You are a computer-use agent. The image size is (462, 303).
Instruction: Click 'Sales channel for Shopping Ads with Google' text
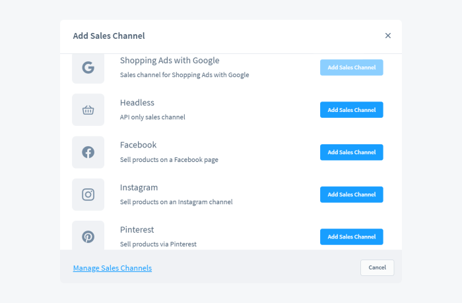coord(184,75)
